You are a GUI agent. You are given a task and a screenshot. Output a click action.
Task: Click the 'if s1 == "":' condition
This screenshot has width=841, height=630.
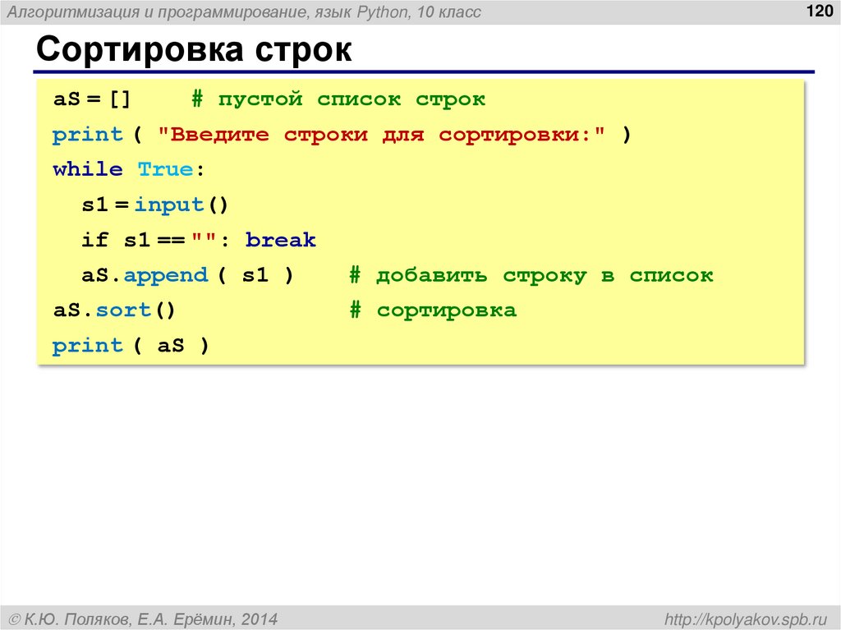(155, 240)
